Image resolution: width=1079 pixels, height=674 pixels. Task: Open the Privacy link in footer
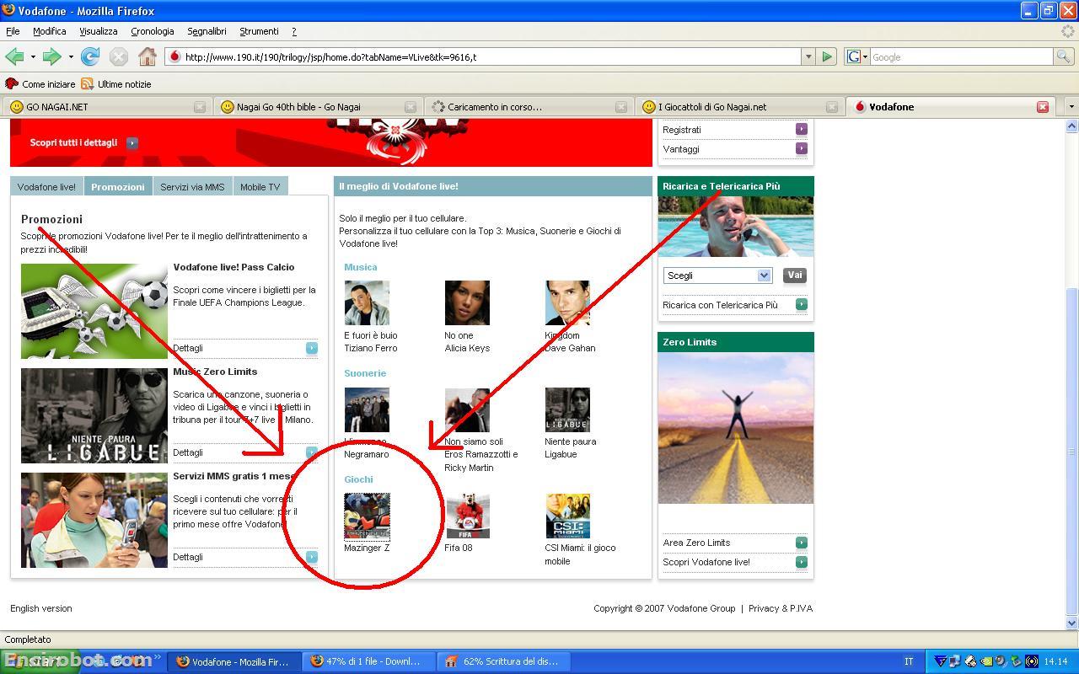[x=781, y=608]
